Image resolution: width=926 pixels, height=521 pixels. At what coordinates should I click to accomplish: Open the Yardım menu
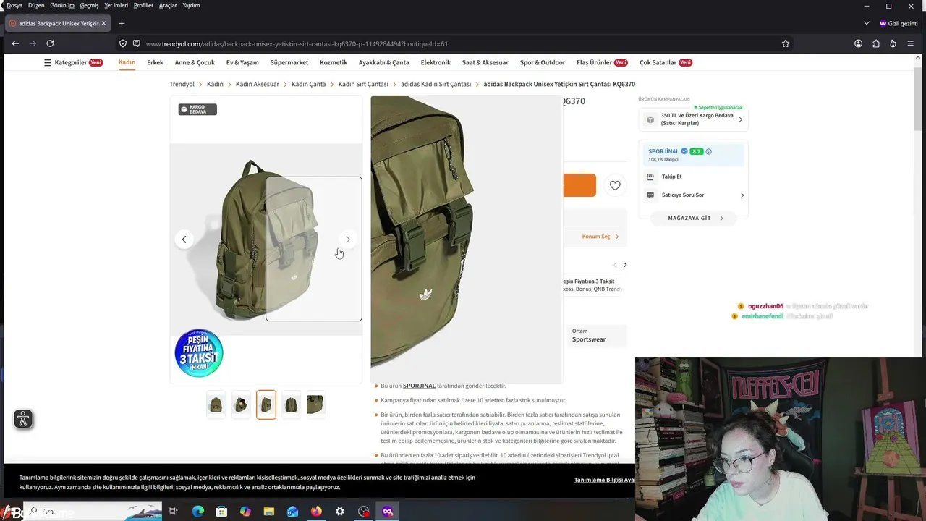[191, 5]
